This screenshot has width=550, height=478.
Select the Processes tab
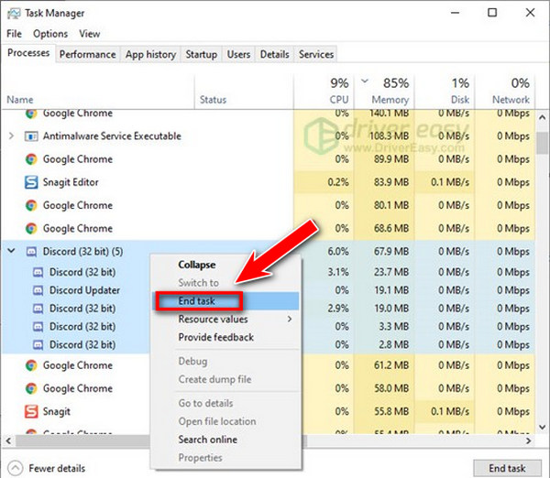pos(28,53)
